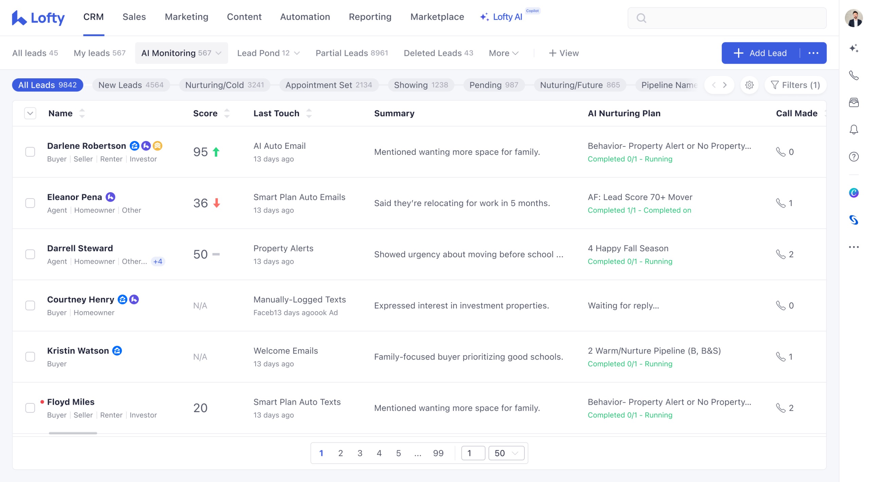Click the horizontal table scrollbar
The width and height of the screenshot is (869, 482).
[73, 433]
